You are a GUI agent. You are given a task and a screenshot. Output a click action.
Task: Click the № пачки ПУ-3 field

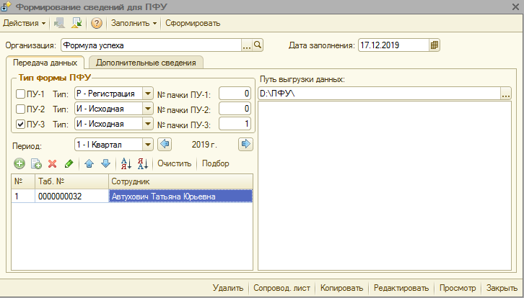pyautogui.click(x=235, y=124)
